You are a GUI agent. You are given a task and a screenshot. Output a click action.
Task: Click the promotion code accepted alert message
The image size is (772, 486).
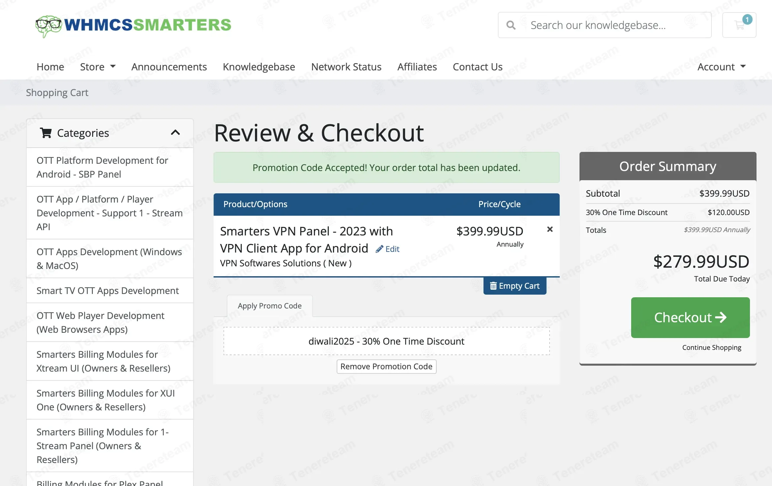tap(386, 168)
